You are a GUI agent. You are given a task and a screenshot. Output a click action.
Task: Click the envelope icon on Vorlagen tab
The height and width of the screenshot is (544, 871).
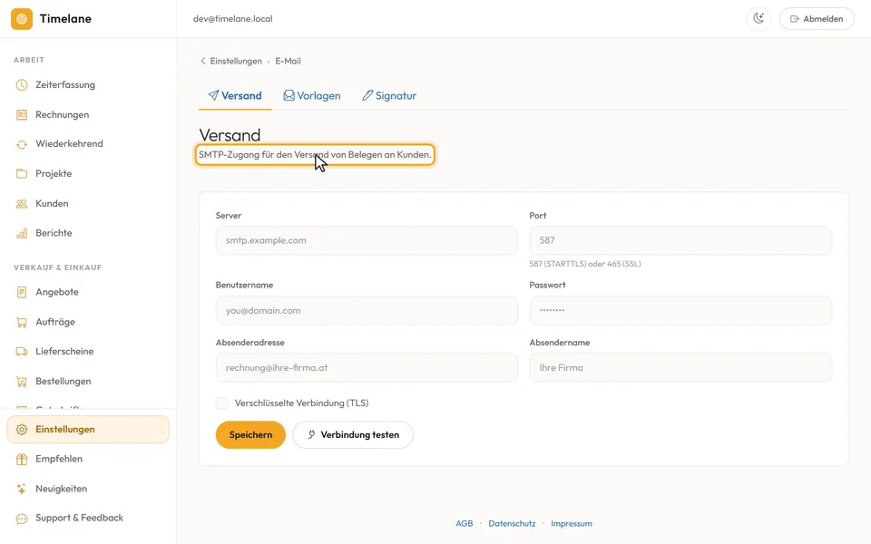click(x=289, y=95)
